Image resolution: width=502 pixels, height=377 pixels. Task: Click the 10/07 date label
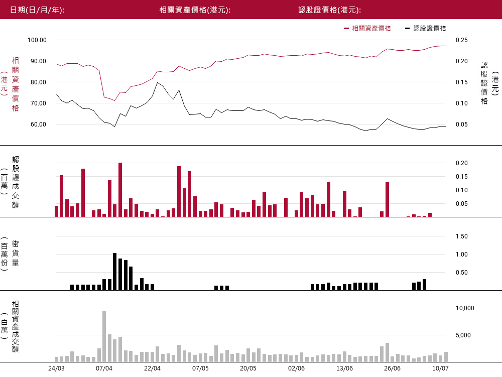[x=440, y=368]
